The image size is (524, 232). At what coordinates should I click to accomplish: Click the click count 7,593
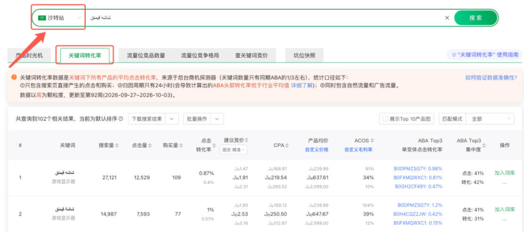144,214
